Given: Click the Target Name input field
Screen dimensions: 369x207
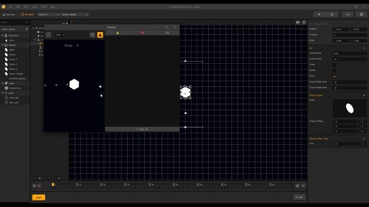Looking at the screenshot, I should 349,53.
